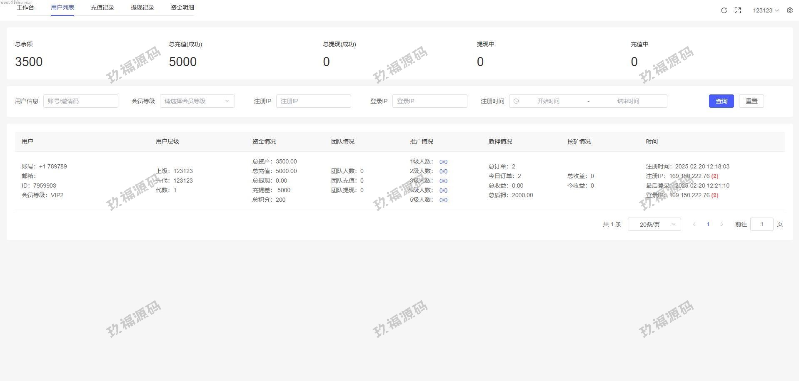Open the 20条/页 page size dropdown
799x381 pixels.
pyautogui.click(x=654, y=224)
